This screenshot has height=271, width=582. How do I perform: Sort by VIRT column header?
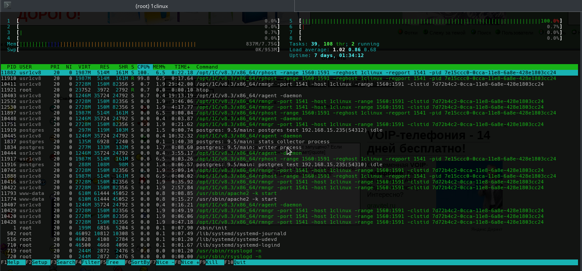(85, 67)
